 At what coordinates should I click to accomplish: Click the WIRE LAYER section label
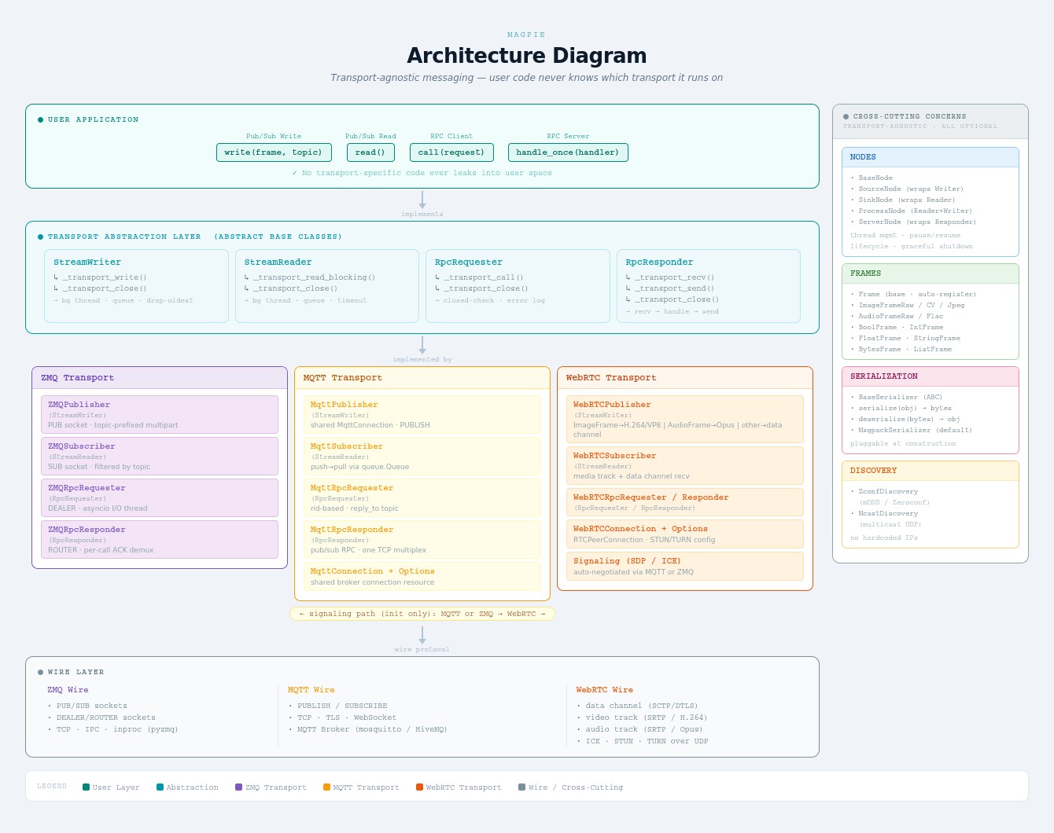coord(76,672)
